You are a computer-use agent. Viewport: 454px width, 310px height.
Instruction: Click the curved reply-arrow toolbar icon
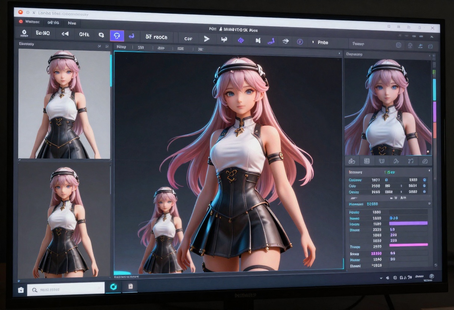[x=224, y=39]
